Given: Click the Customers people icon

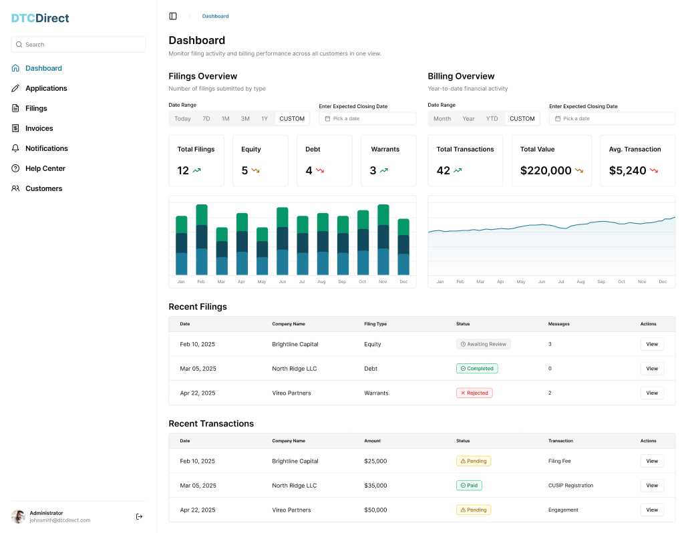Looking at the screenshot, I should click(x=15, y=188).
